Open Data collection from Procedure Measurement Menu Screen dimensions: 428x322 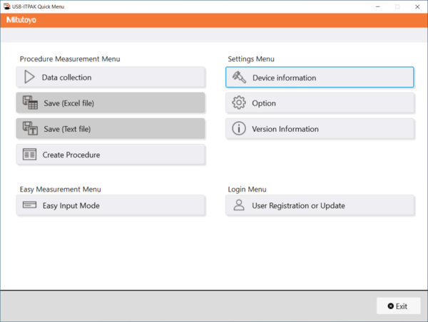tap(111, 78)
